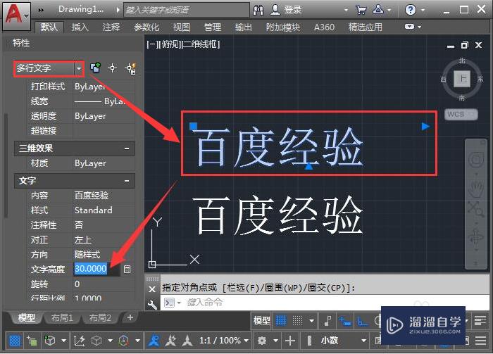The height and width of the screenshot is (354, 493).
Task: Click the gizmo icon on status bar
Action: [x=124, y=341]
